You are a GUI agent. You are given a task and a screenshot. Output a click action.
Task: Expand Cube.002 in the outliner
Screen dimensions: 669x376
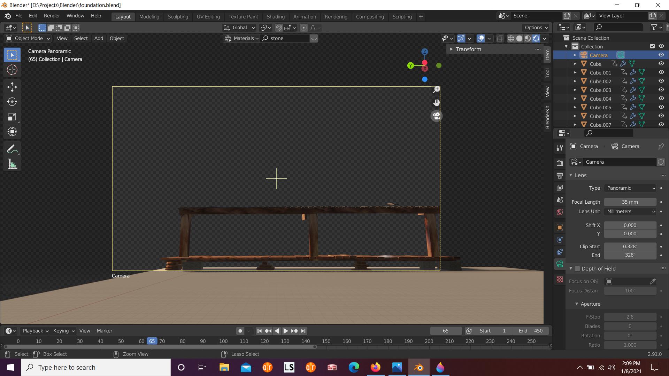[x=575, y=81]
